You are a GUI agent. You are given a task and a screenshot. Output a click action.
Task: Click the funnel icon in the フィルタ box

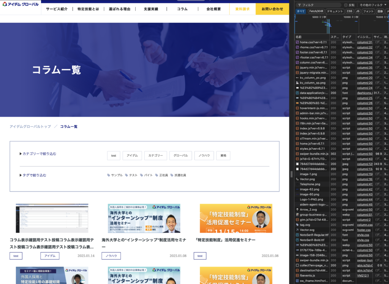click(299, 5)
